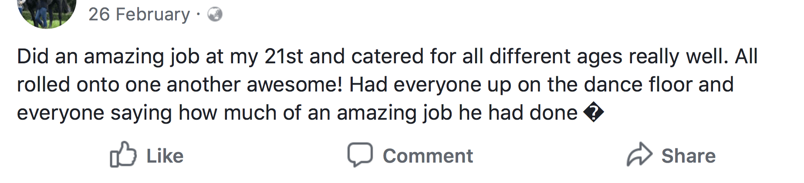Click 'really well.' in the first line

pyautogui.click(x=678, y=57)
